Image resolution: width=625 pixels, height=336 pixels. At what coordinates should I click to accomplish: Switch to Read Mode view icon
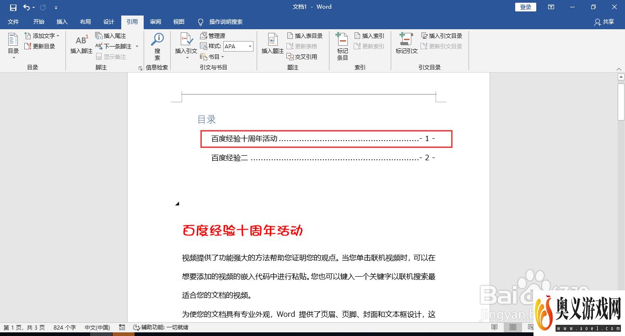(x=495, y=327)
